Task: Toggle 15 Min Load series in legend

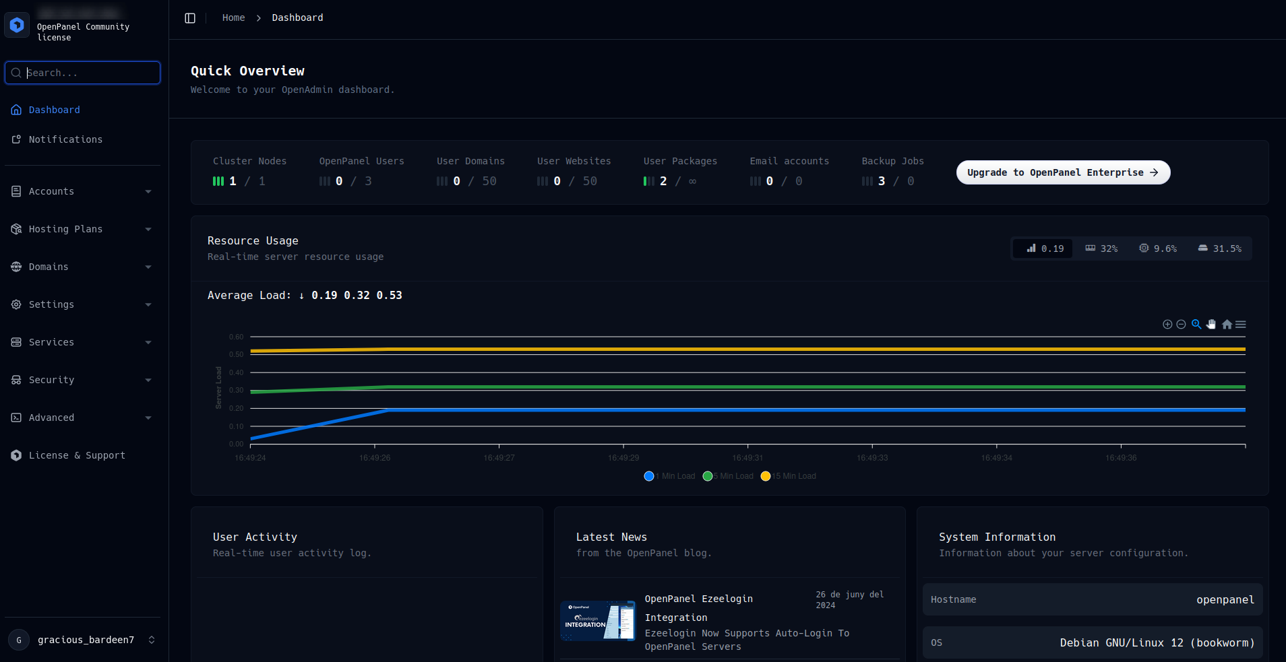Action: (x=789, y=476)
